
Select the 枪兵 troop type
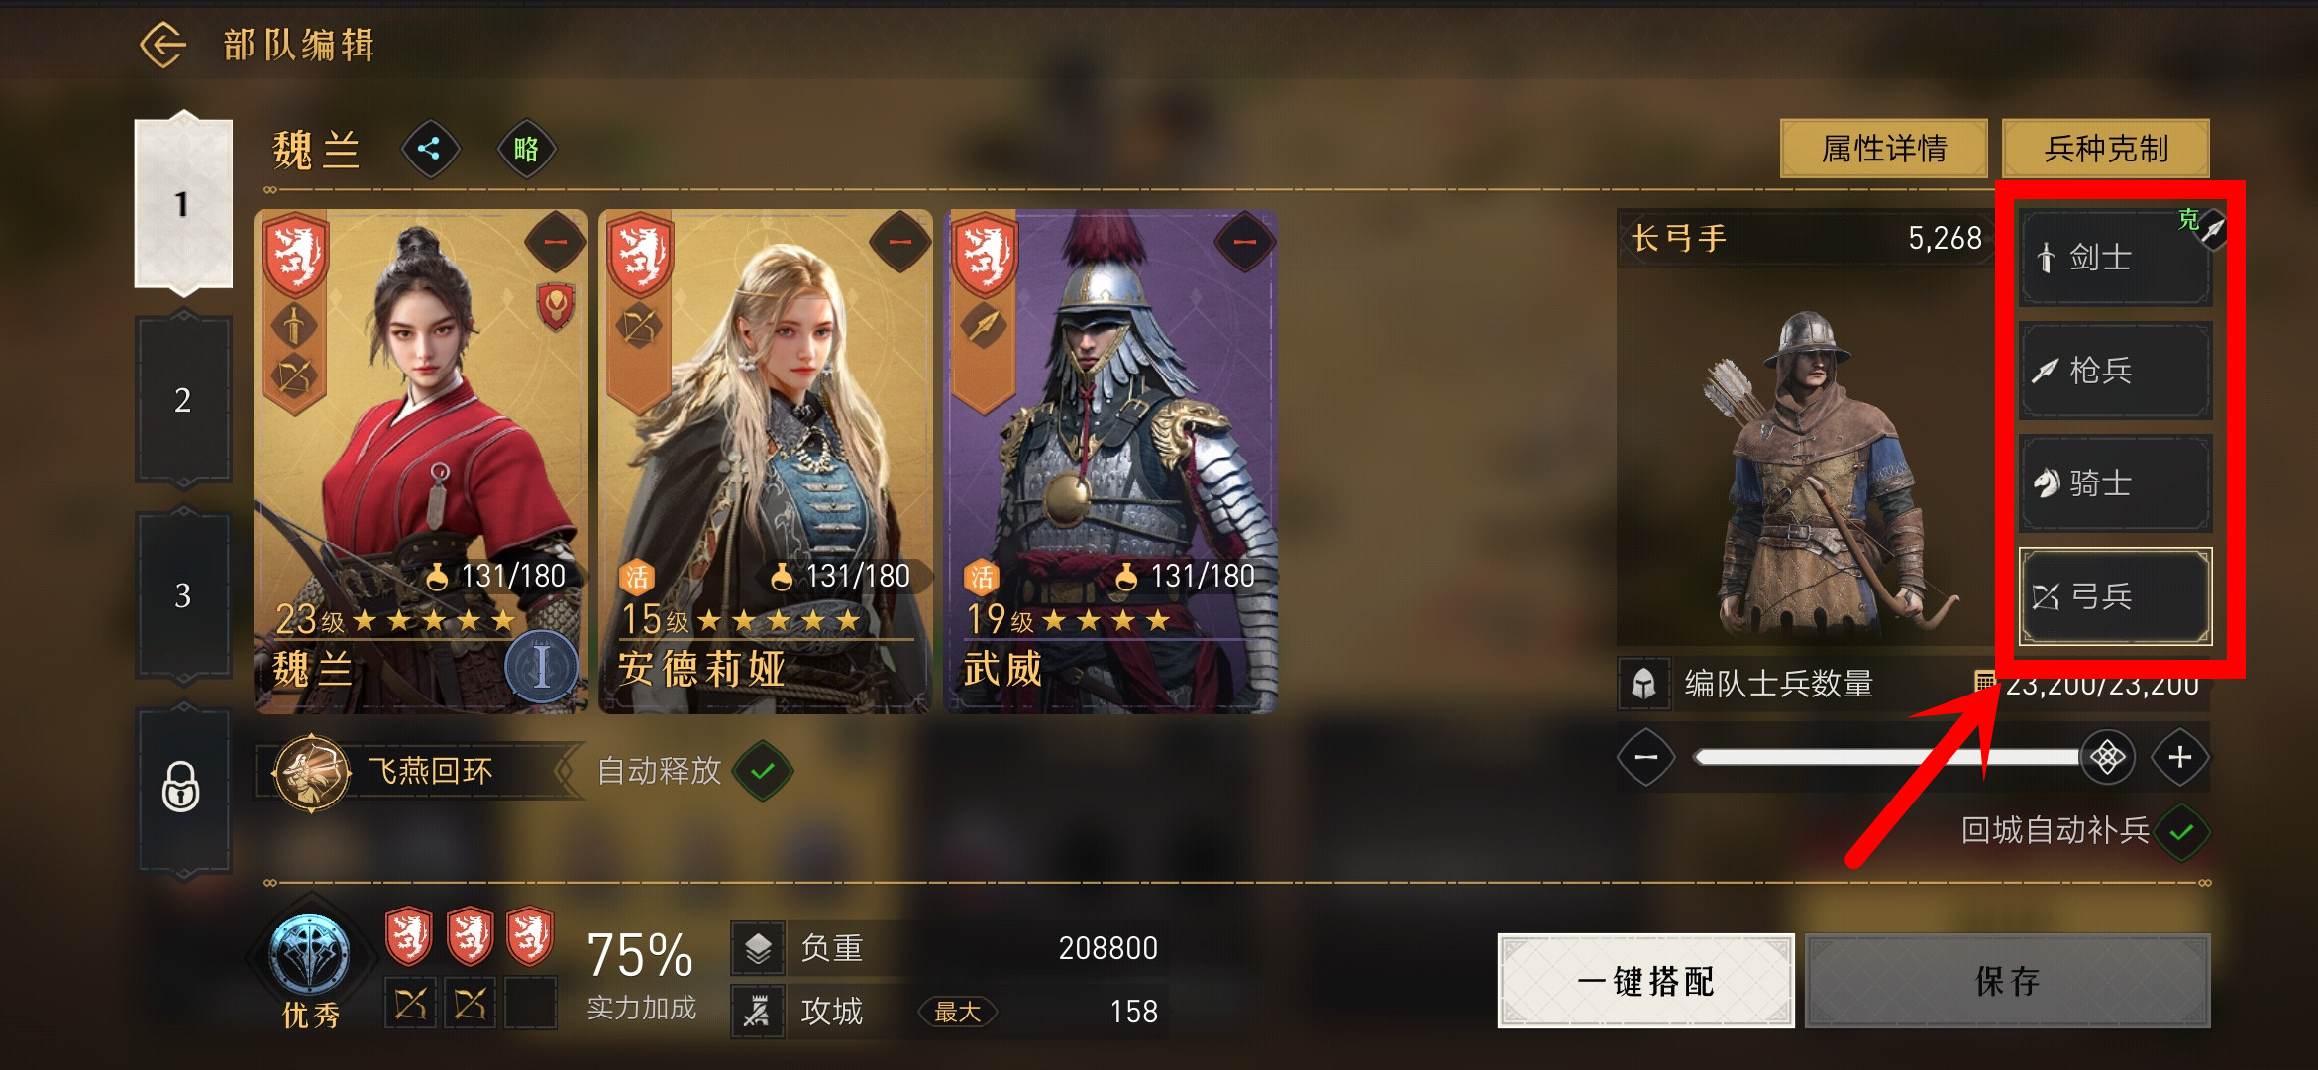tap(2115, 371)
